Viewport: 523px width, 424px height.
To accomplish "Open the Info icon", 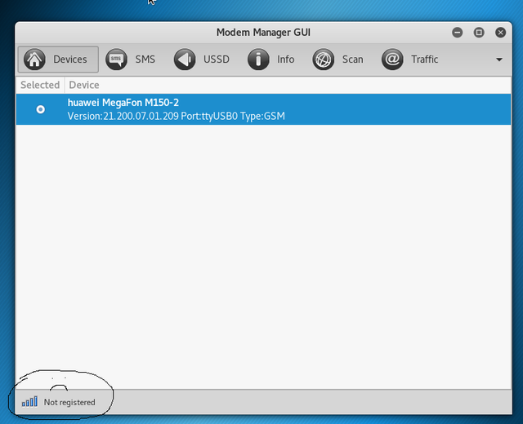I will [258, 60].
